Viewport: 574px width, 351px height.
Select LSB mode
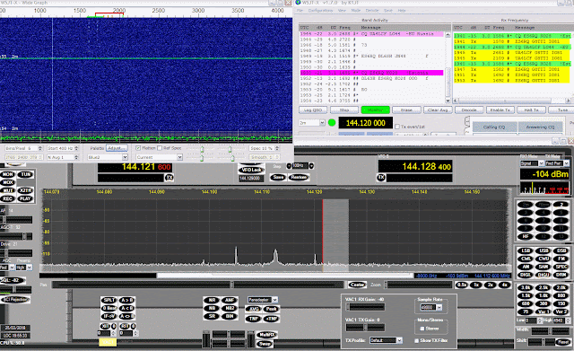[526, 250]
